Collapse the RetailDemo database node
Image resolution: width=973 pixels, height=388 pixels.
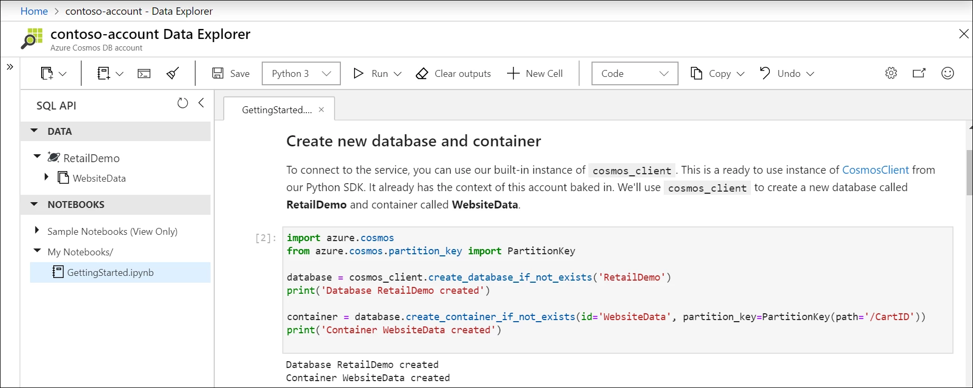coord(37,156)
